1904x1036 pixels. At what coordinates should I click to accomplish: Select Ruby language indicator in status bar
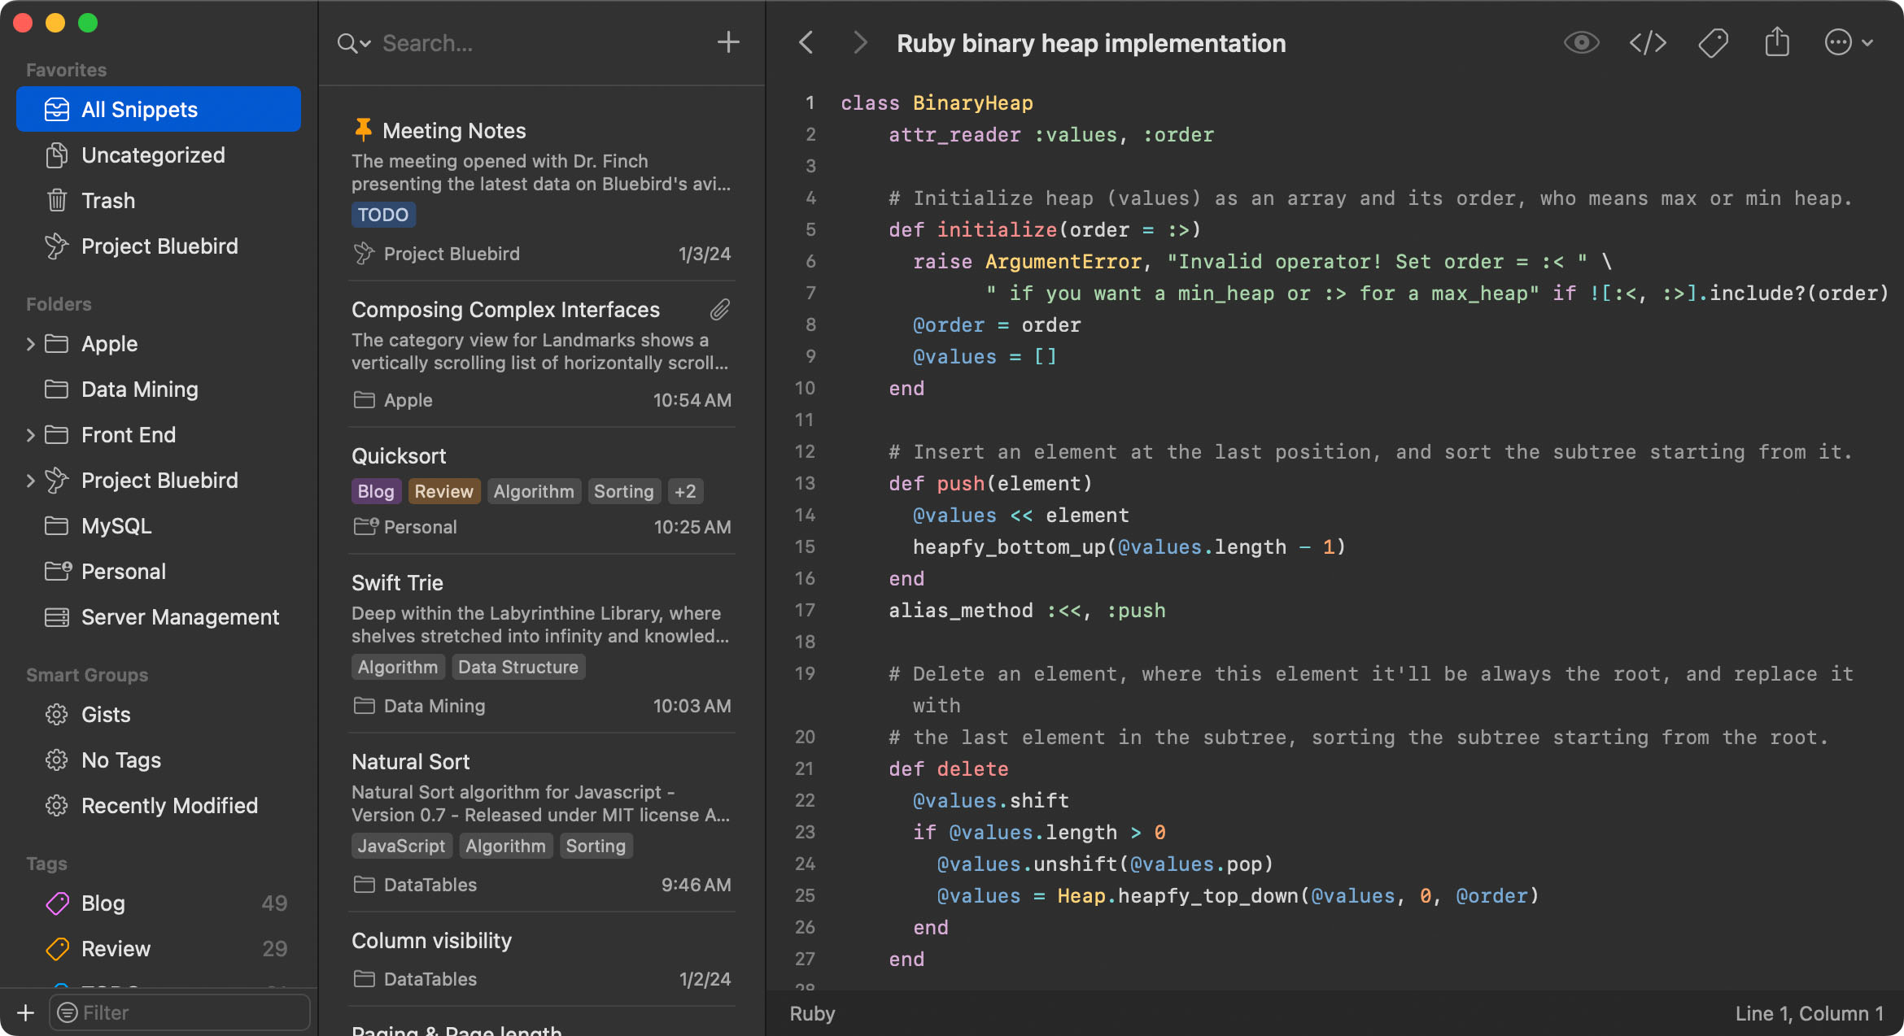pyautogui.click(x=813, y=1013)
